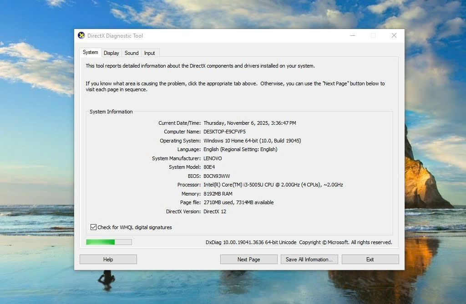Open the Sound tab
Viewport: 466px width, 304px height.
point(132,53)
